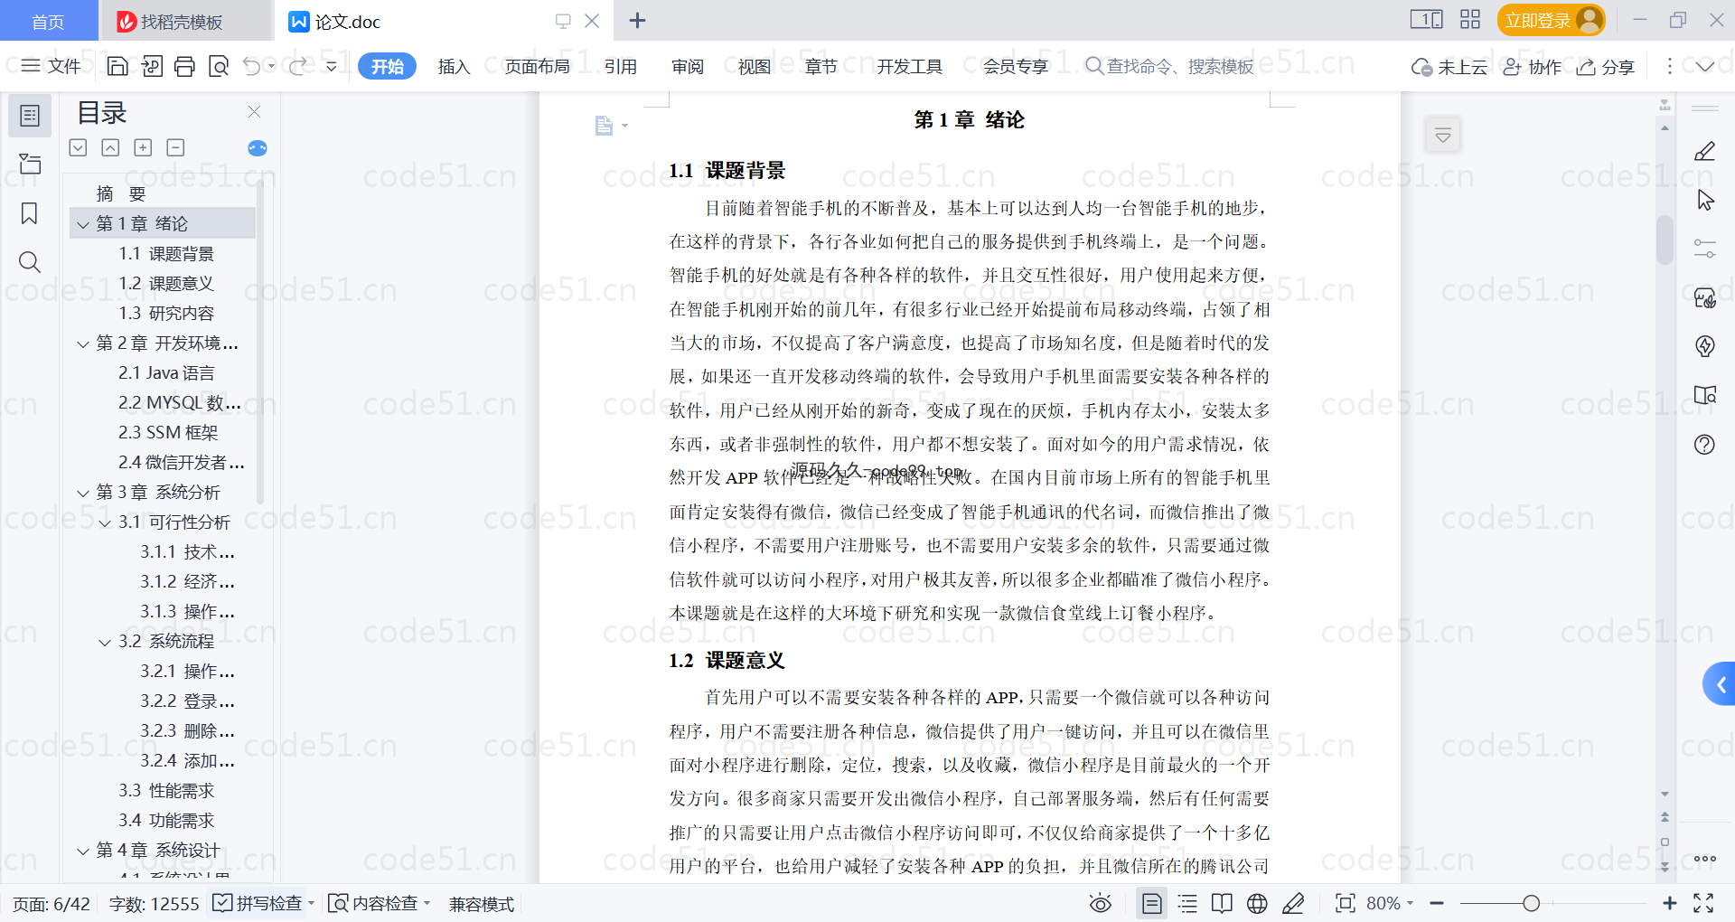Click the Redo arrow
This screenshot has height=922, width=1735.
297,66
